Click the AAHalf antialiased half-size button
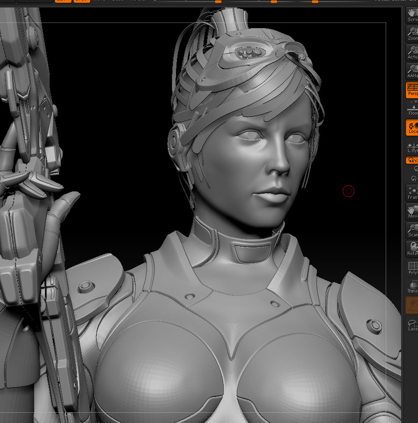 click(412, 71)
